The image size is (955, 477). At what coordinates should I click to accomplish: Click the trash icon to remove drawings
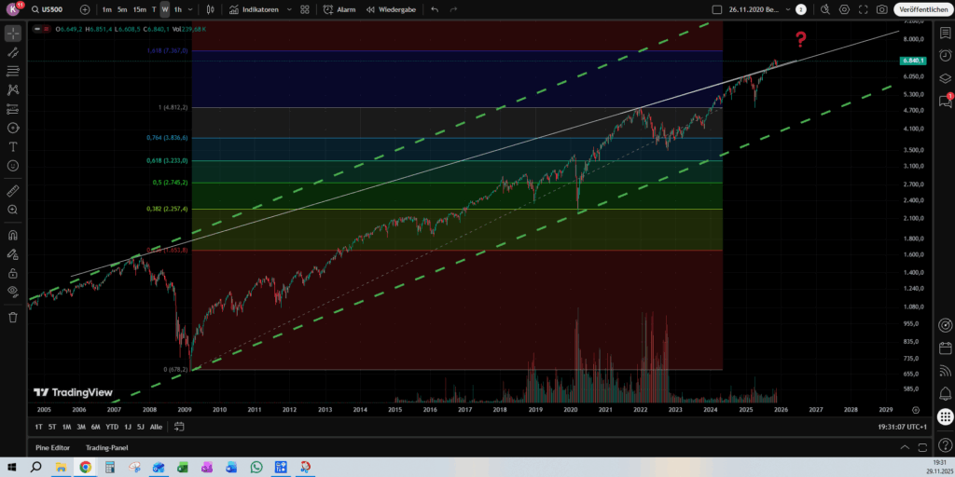click(x=13, y=317)
